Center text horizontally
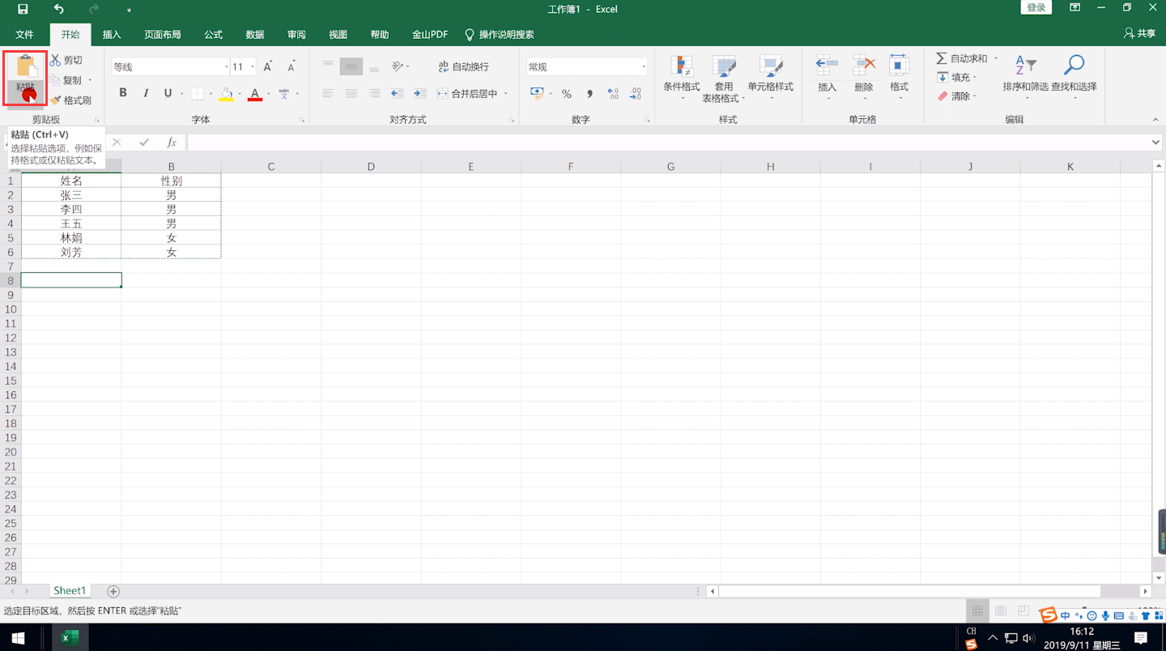The image size is (1166, 651). click(x=351, y=94)
